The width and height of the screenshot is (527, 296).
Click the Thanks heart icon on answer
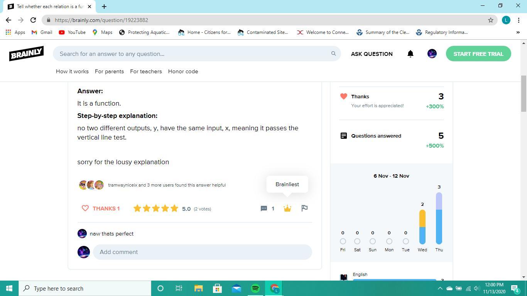(85, 209)
